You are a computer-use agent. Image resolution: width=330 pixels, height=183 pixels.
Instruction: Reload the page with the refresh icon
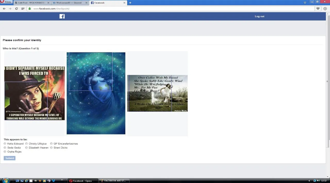point(16,8)
